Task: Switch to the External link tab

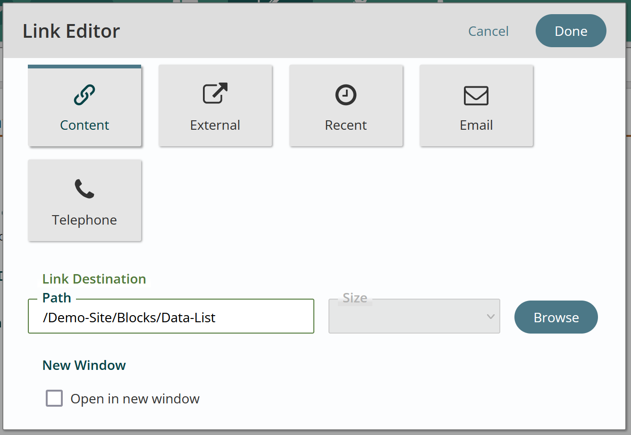Action: tap(215, 106)
